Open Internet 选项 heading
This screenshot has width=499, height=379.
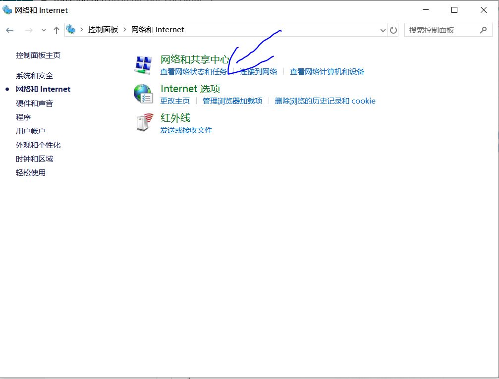point(190,89)
